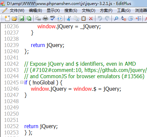This screenshot has height=137, width=147.
Task: Click the EditPlus title bar app icon
Action: coord(3,3)
